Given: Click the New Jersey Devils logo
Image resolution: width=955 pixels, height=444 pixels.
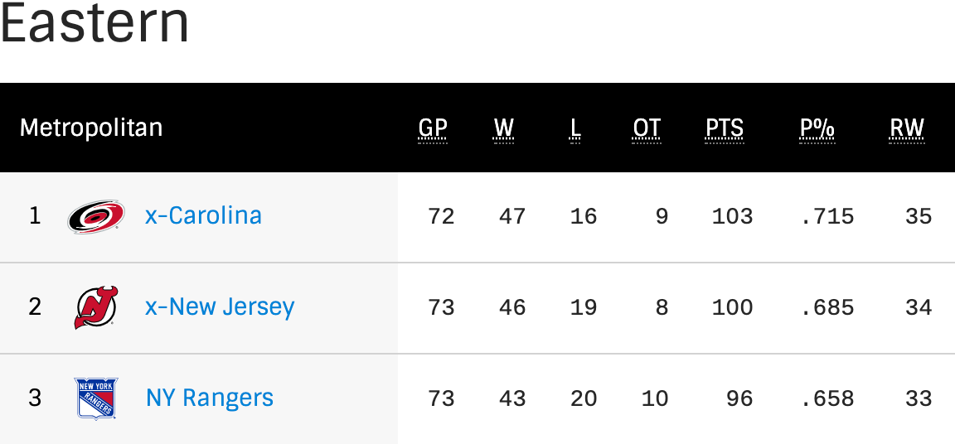Looking at the screenshot, I should coord(96,307).
